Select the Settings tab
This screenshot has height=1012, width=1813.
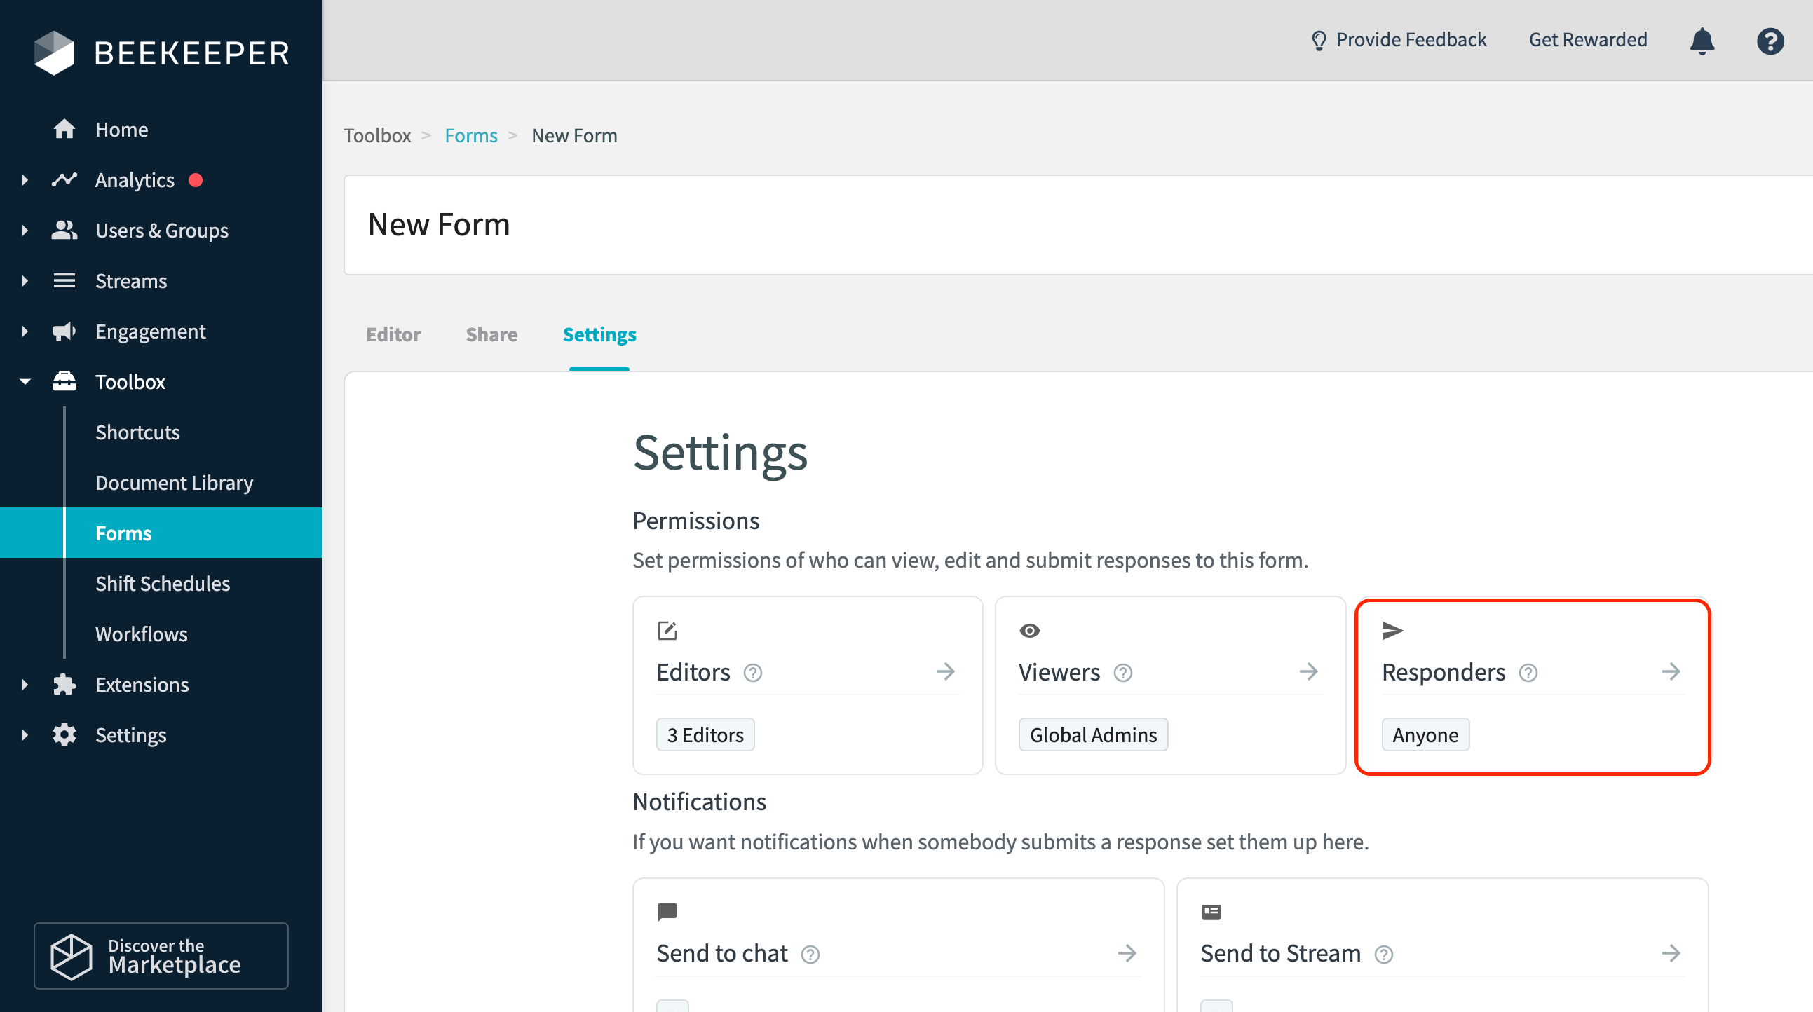[599, 334]
